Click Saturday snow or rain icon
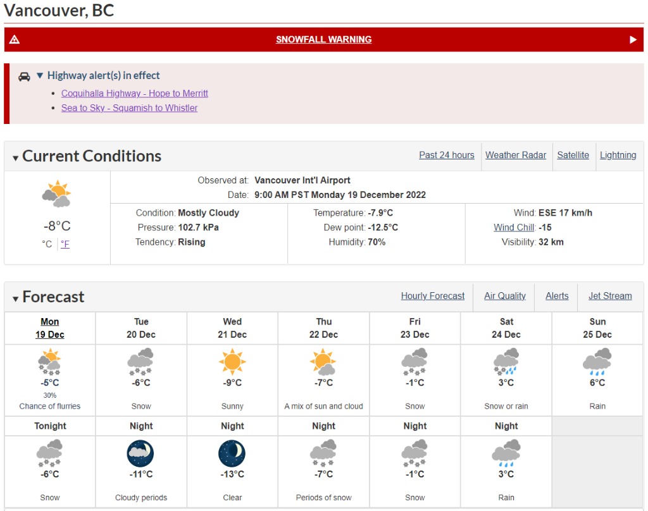Image resolution: width=648 pixels, height=511 pixels. [506, 362]
